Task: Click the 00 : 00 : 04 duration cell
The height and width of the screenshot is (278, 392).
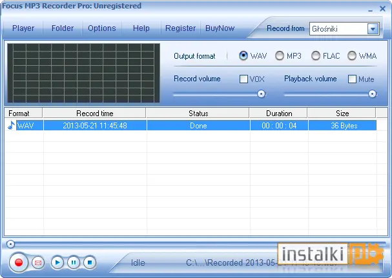Action: (x=279, y=125)
